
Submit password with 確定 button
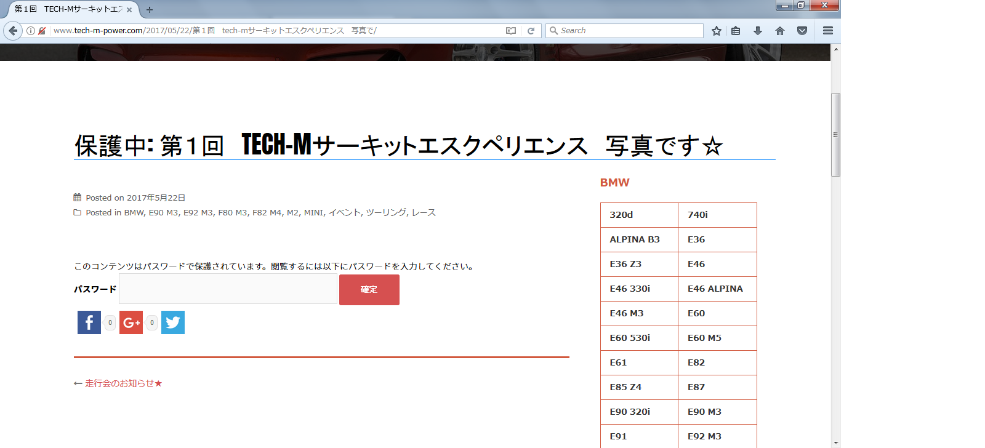click(369, 289)
